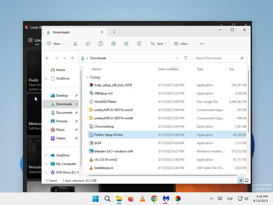This screenshot has height=205, width=273.
Task: Open the Windows Start button
Action: [95, 199]
